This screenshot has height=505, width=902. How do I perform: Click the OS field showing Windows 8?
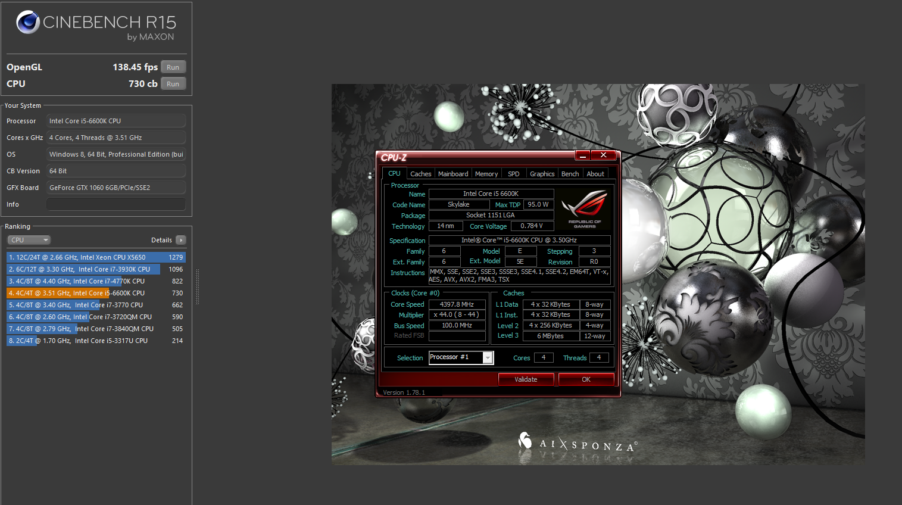coord(116,154)
